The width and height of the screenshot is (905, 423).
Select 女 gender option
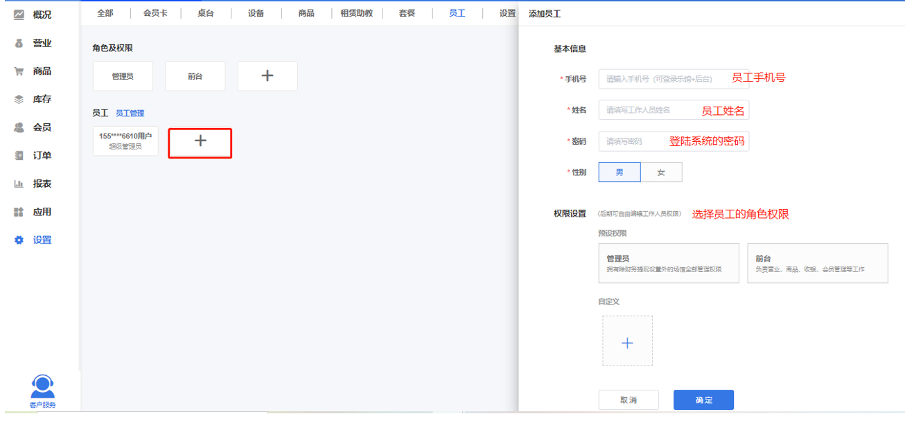[x=661, y=172]
